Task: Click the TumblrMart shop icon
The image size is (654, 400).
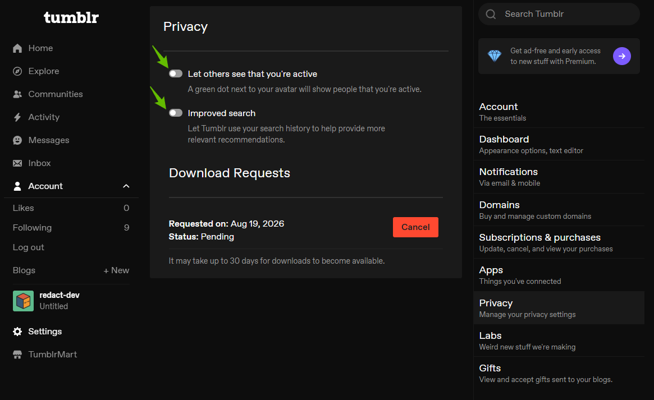Action: (x=17, y=355)
